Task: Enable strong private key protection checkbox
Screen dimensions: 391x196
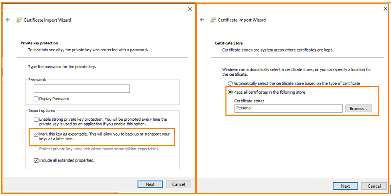Action: click(36, 119)
